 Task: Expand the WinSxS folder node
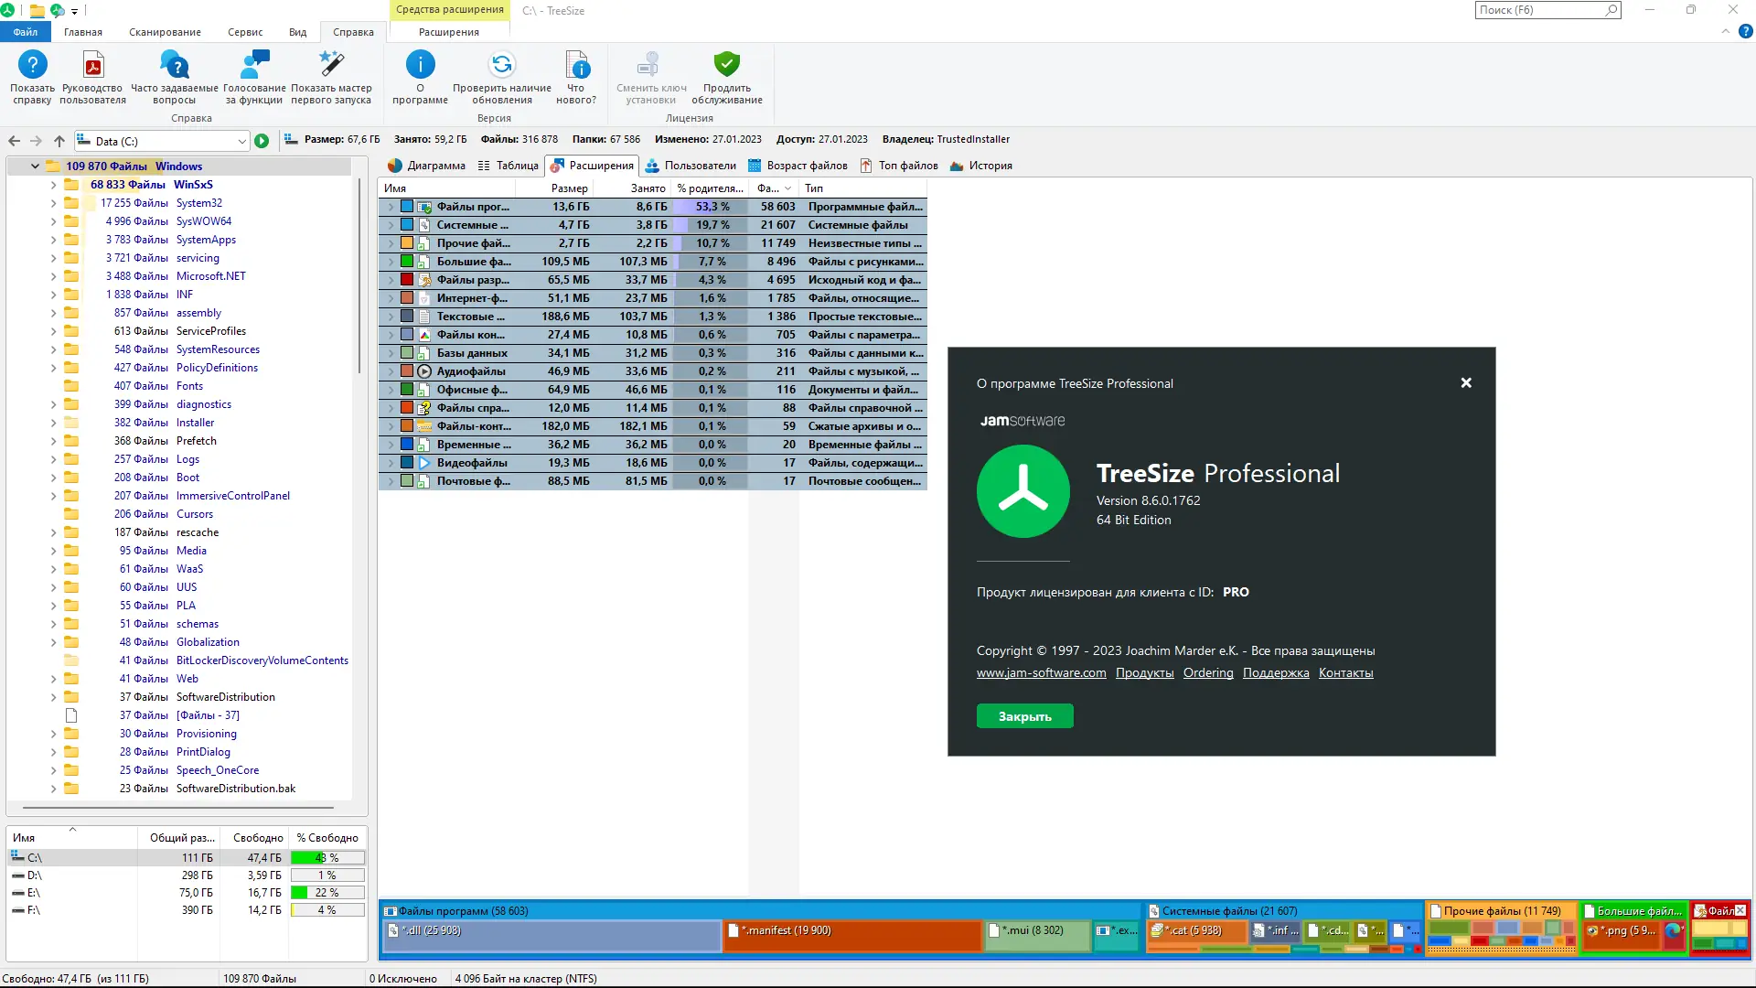point(53,185)
